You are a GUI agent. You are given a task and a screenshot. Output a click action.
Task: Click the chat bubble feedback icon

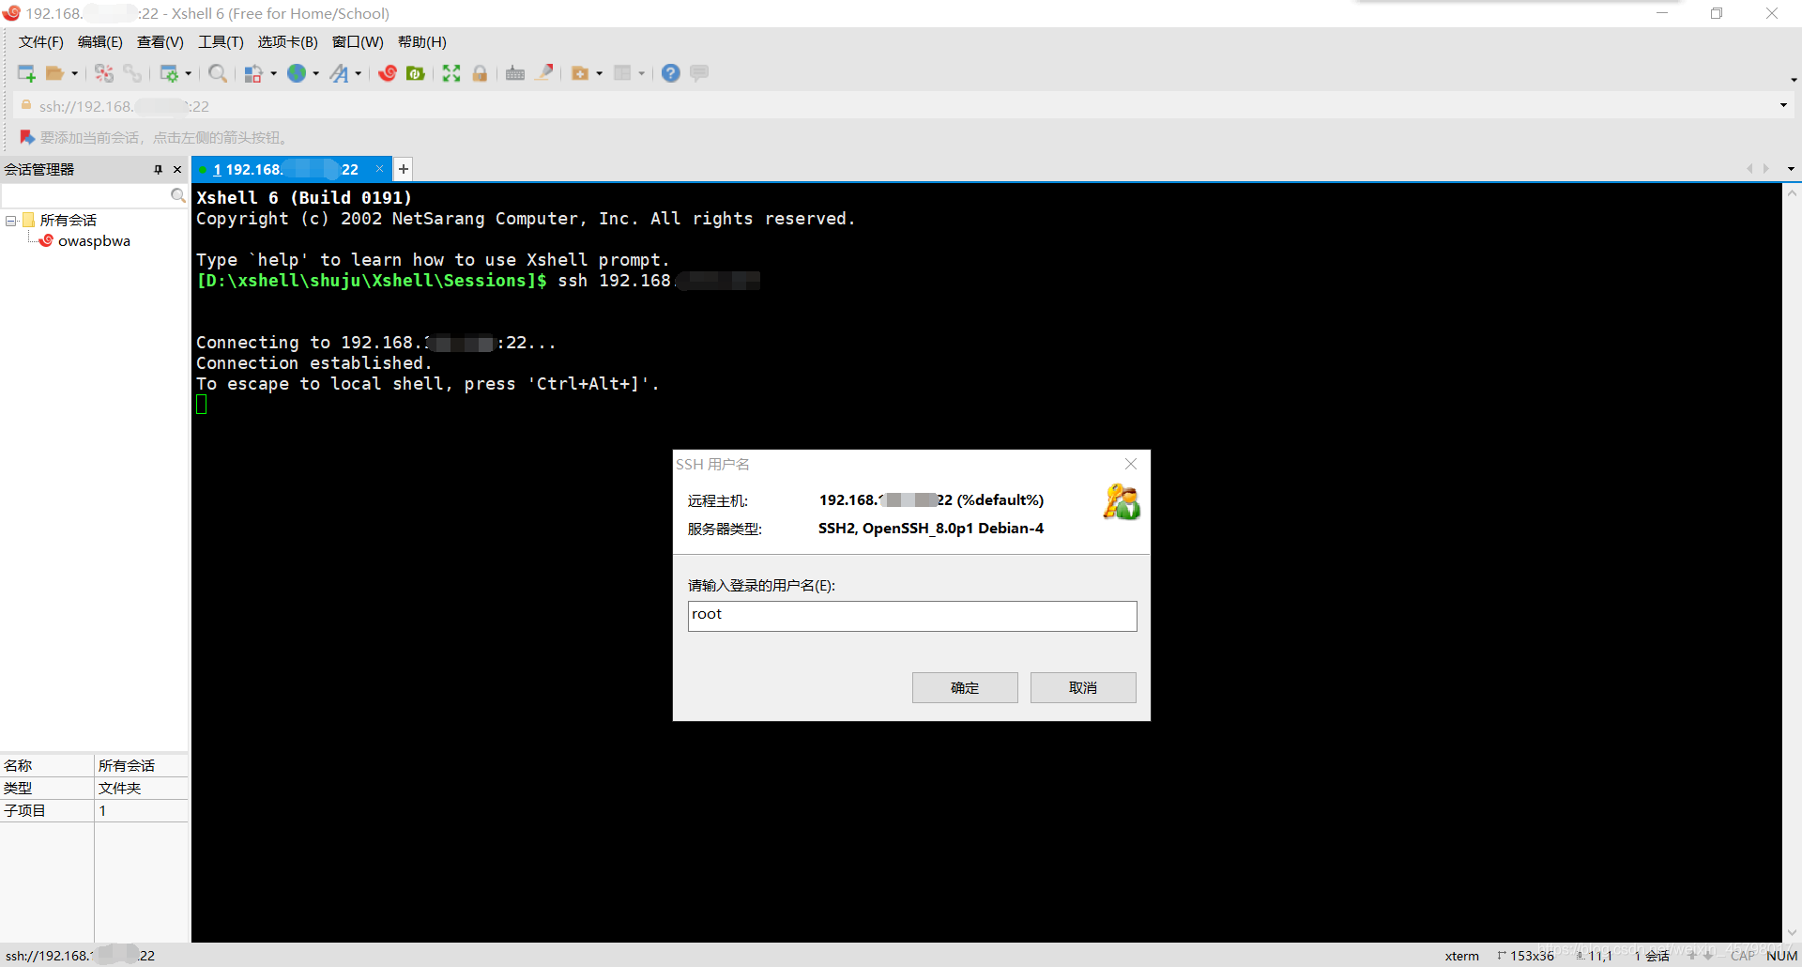[699, 73]
